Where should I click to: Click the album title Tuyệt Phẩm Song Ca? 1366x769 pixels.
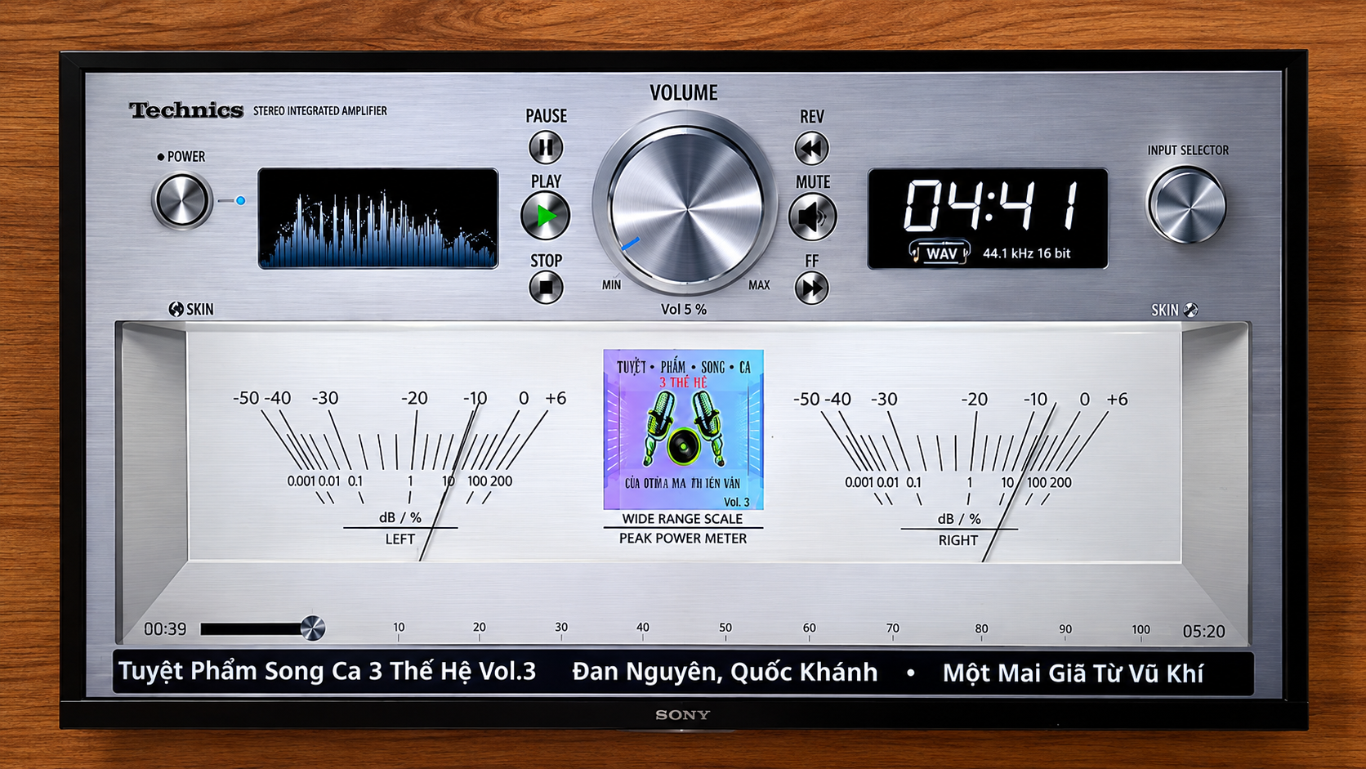tap(327, 672)
